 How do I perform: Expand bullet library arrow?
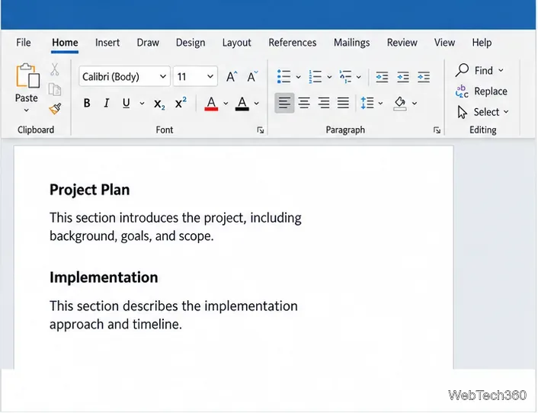pos(298,77)
